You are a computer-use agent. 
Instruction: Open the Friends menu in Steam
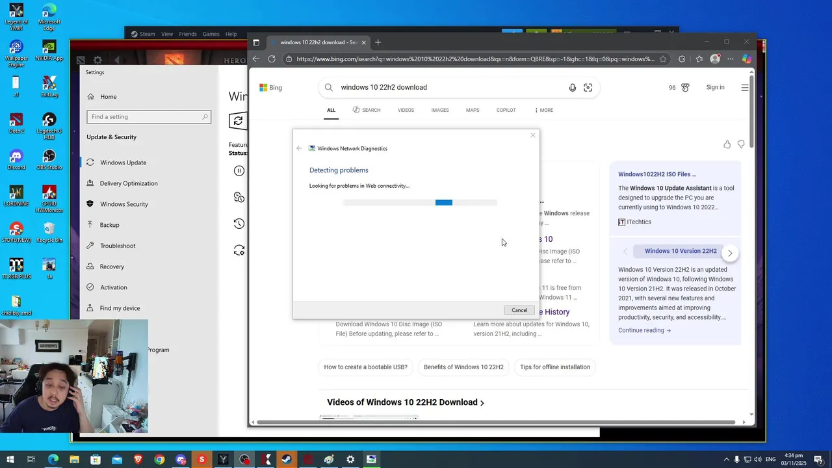coord(188,34)
